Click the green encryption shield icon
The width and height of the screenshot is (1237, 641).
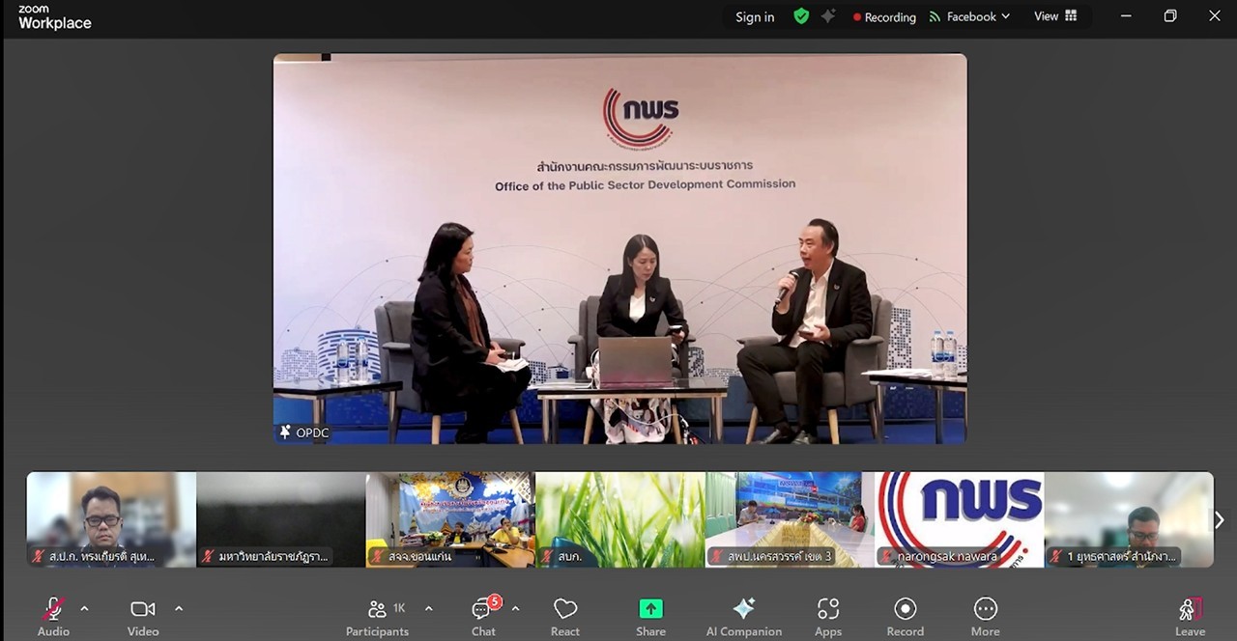click(800, 16)
